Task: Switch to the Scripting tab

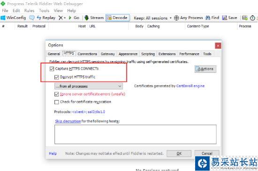Action: [148, 54]
